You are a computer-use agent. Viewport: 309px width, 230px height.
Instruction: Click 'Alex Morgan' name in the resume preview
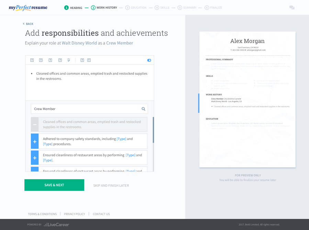247,41
